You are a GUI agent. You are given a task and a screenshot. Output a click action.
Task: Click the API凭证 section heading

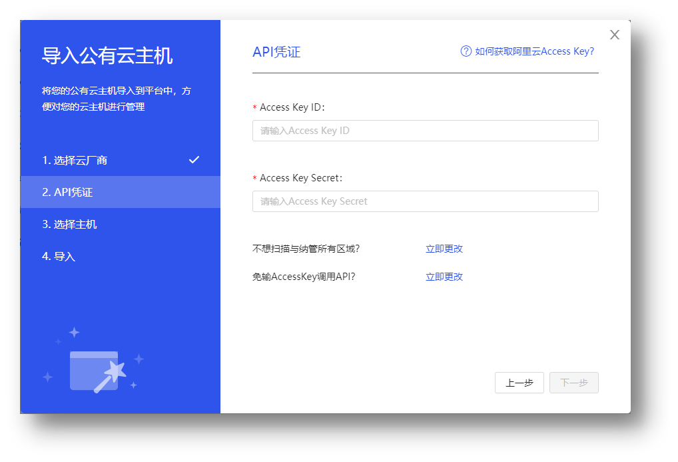coord(276,52)
